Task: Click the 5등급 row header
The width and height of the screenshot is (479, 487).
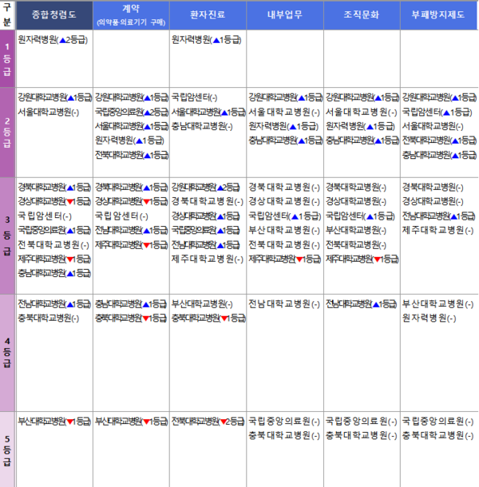Action: tap(7, 449)
